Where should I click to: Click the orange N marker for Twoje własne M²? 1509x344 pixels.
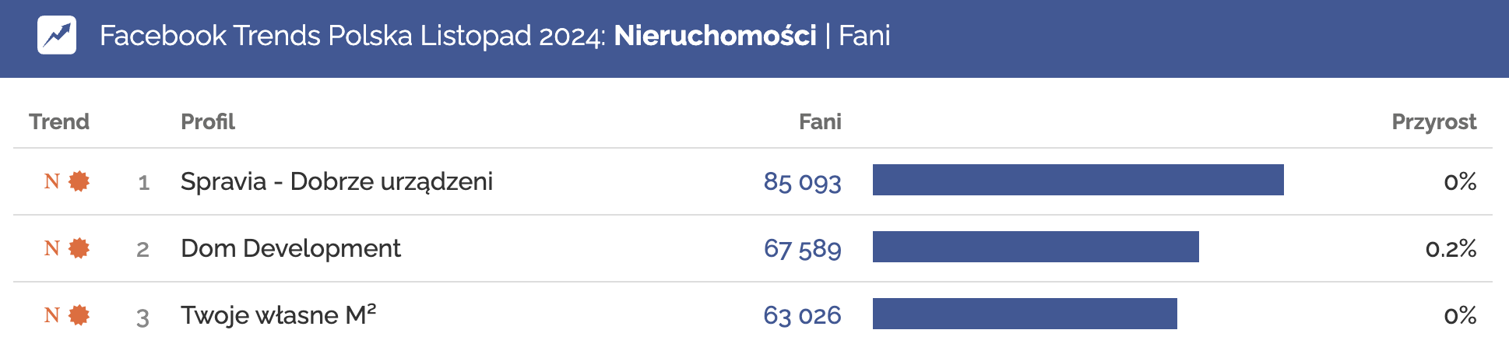tap(52, 315)
